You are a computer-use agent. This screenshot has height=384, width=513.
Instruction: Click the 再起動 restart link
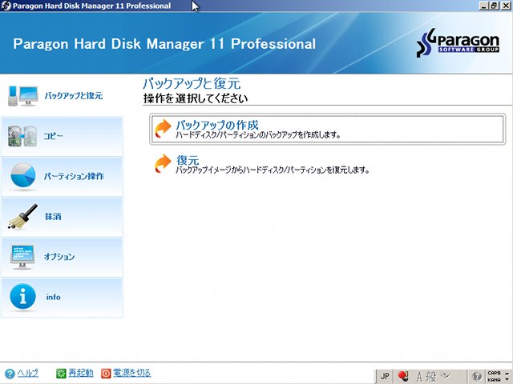point(81,373)
